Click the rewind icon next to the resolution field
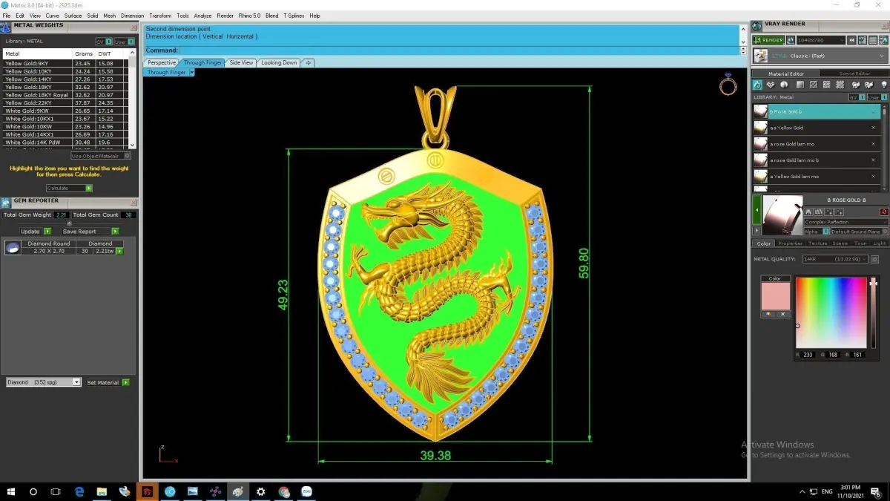This screenshot has width=890, height=501. point(853,40)
